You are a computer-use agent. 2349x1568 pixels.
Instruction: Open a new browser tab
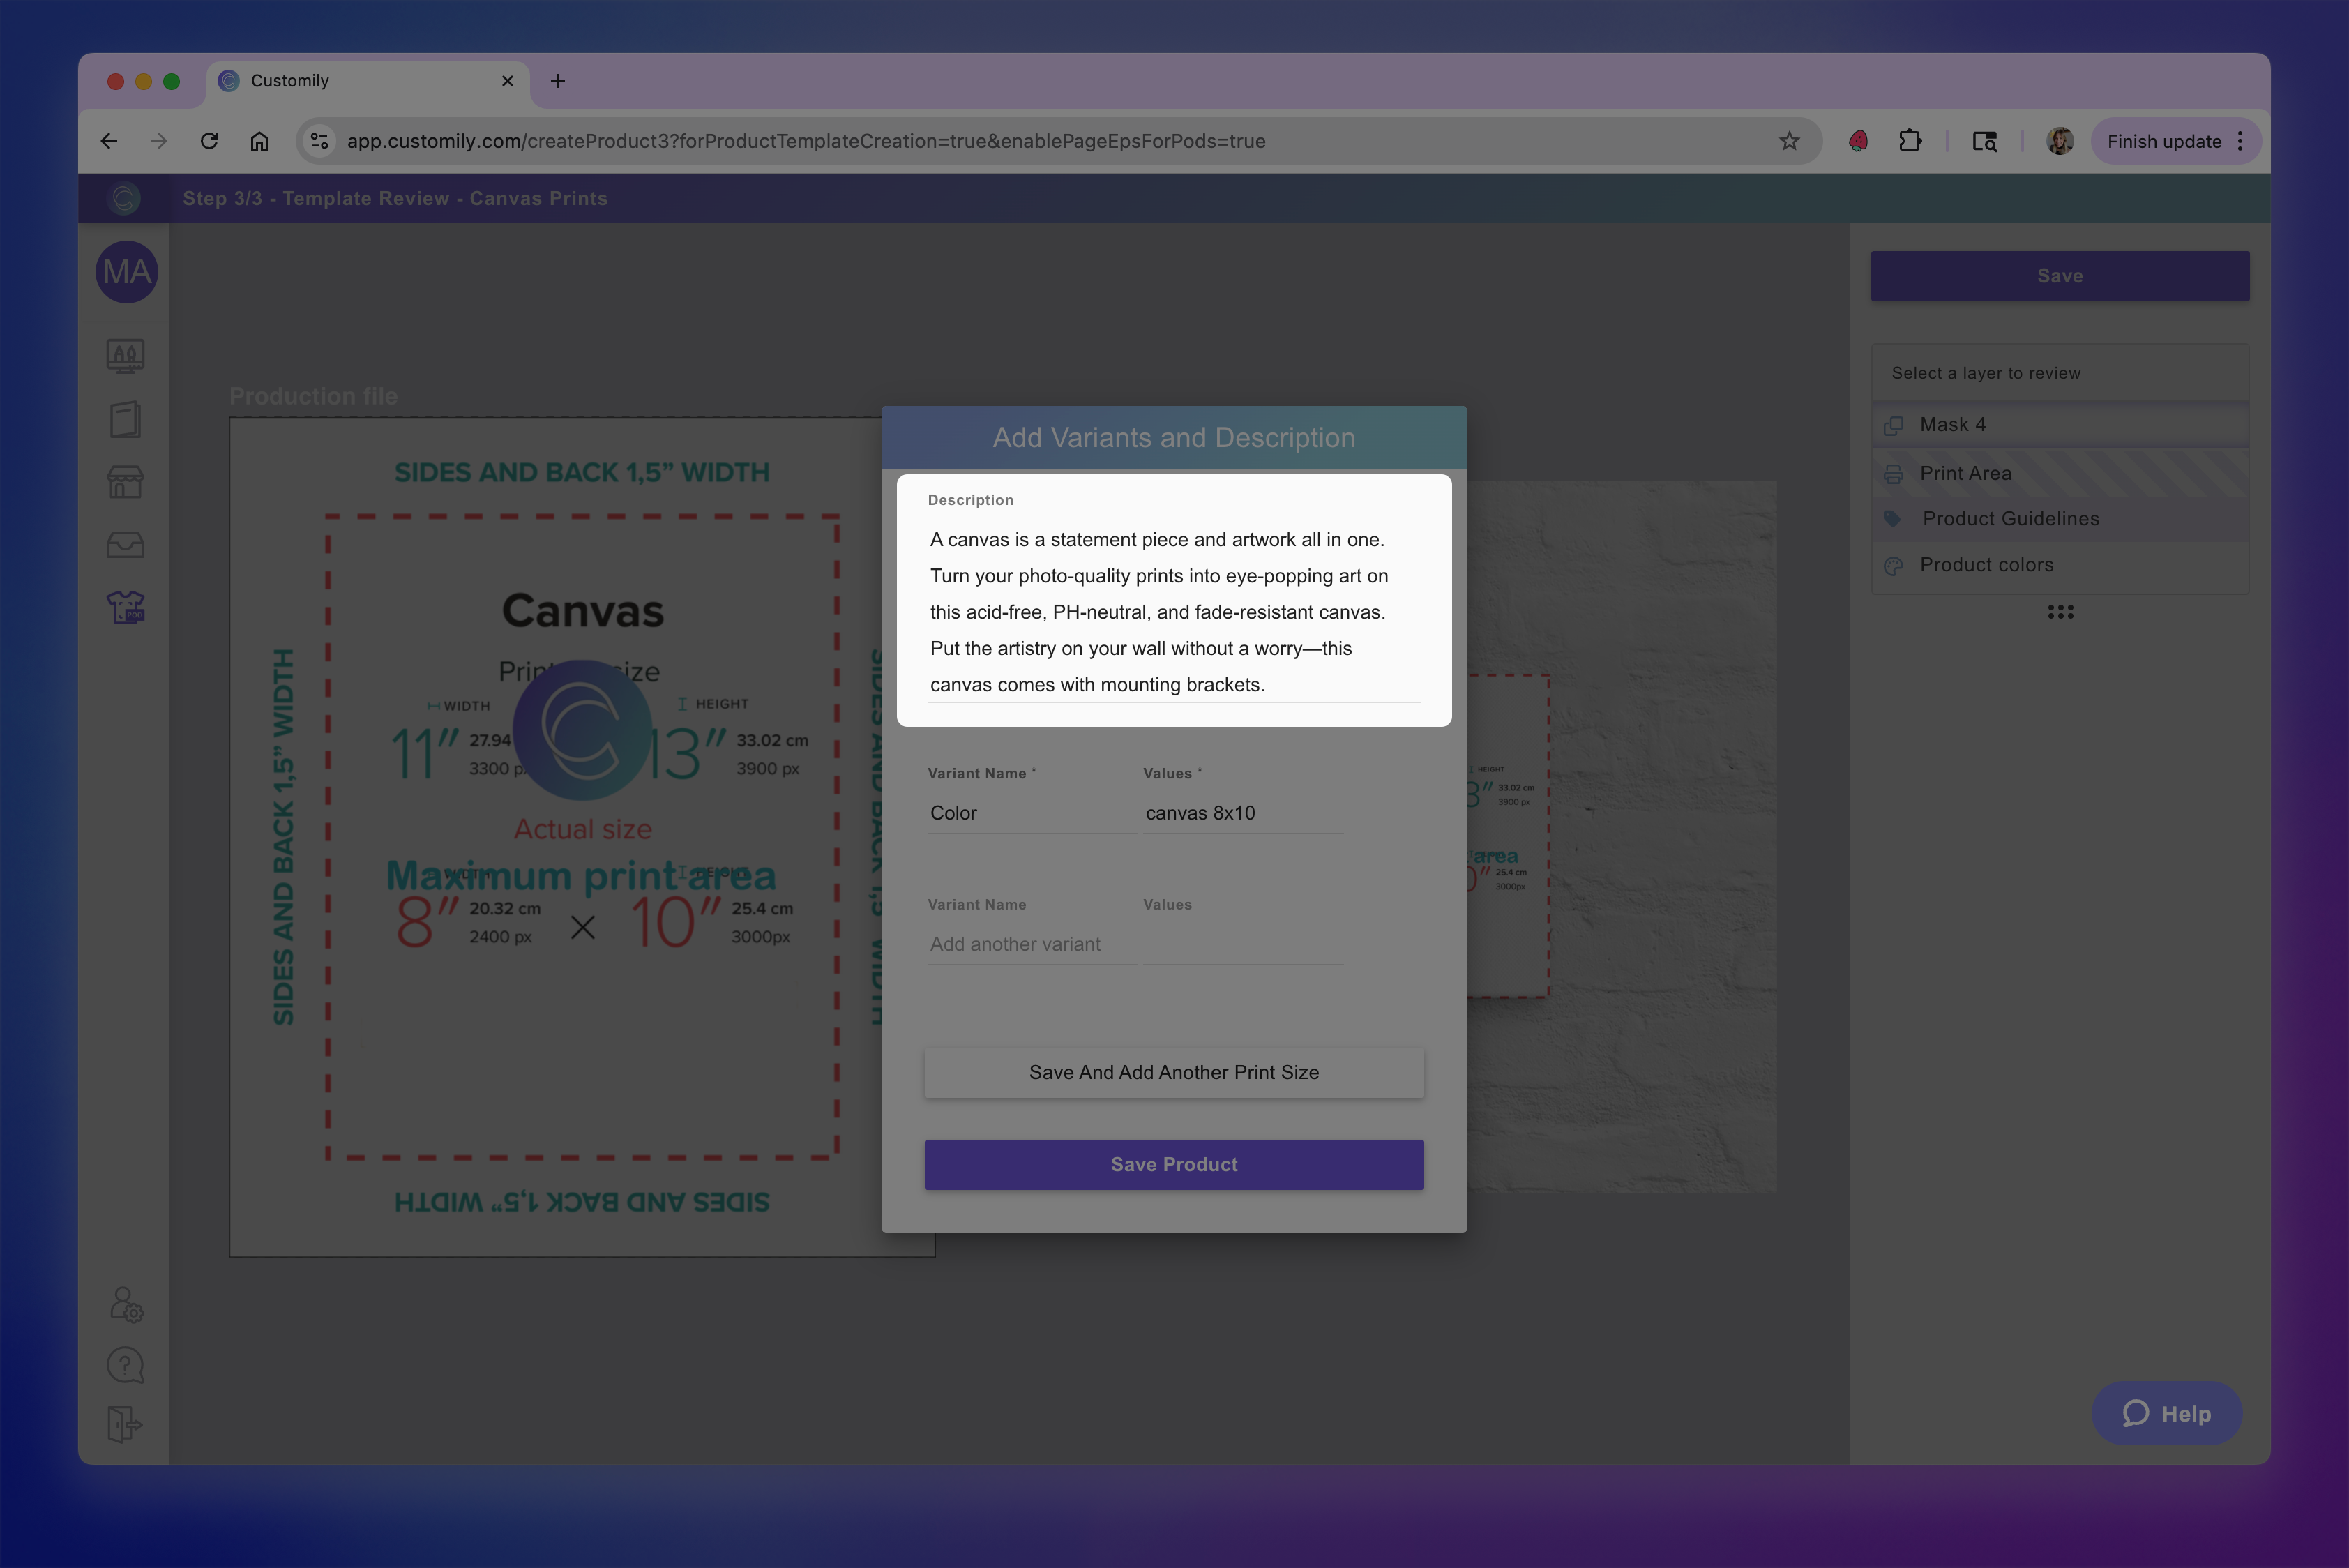pos(557,81)
